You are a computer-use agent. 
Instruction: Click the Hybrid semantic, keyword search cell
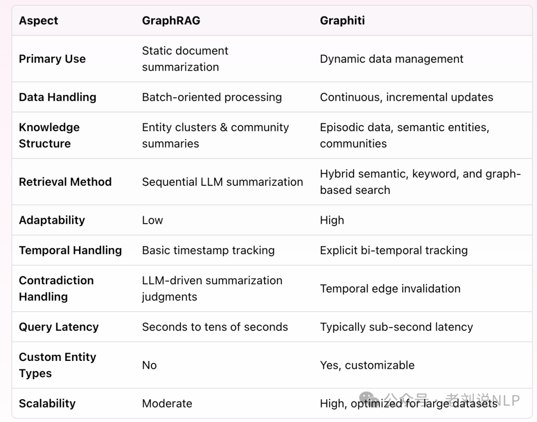pyautogui.click(x=420, y=182)
